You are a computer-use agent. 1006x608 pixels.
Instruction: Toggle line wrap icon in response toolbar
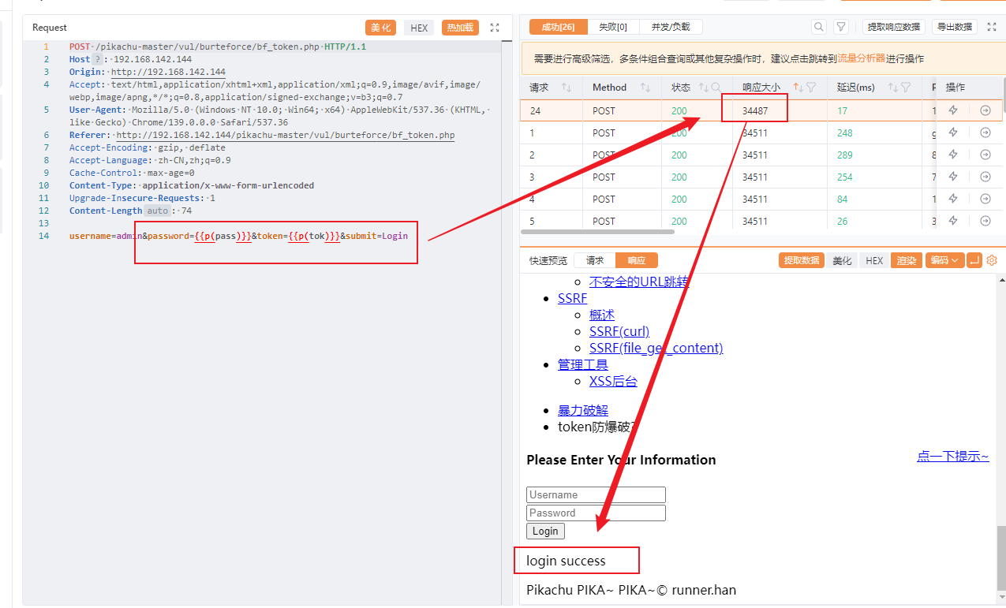[974, 260]
